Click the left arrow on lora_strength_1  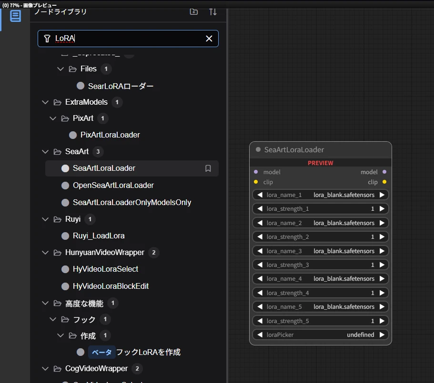click(260, 209)
